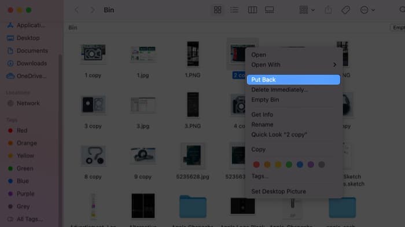
Task: Filter by the Yellow sidebar tag
Action: click(x=21, y=156)
